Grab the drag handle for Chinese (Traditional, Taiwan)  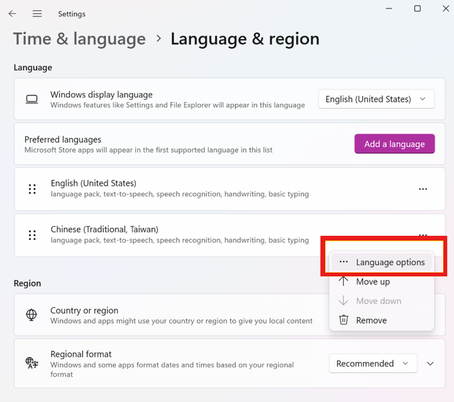pos(32,235)
